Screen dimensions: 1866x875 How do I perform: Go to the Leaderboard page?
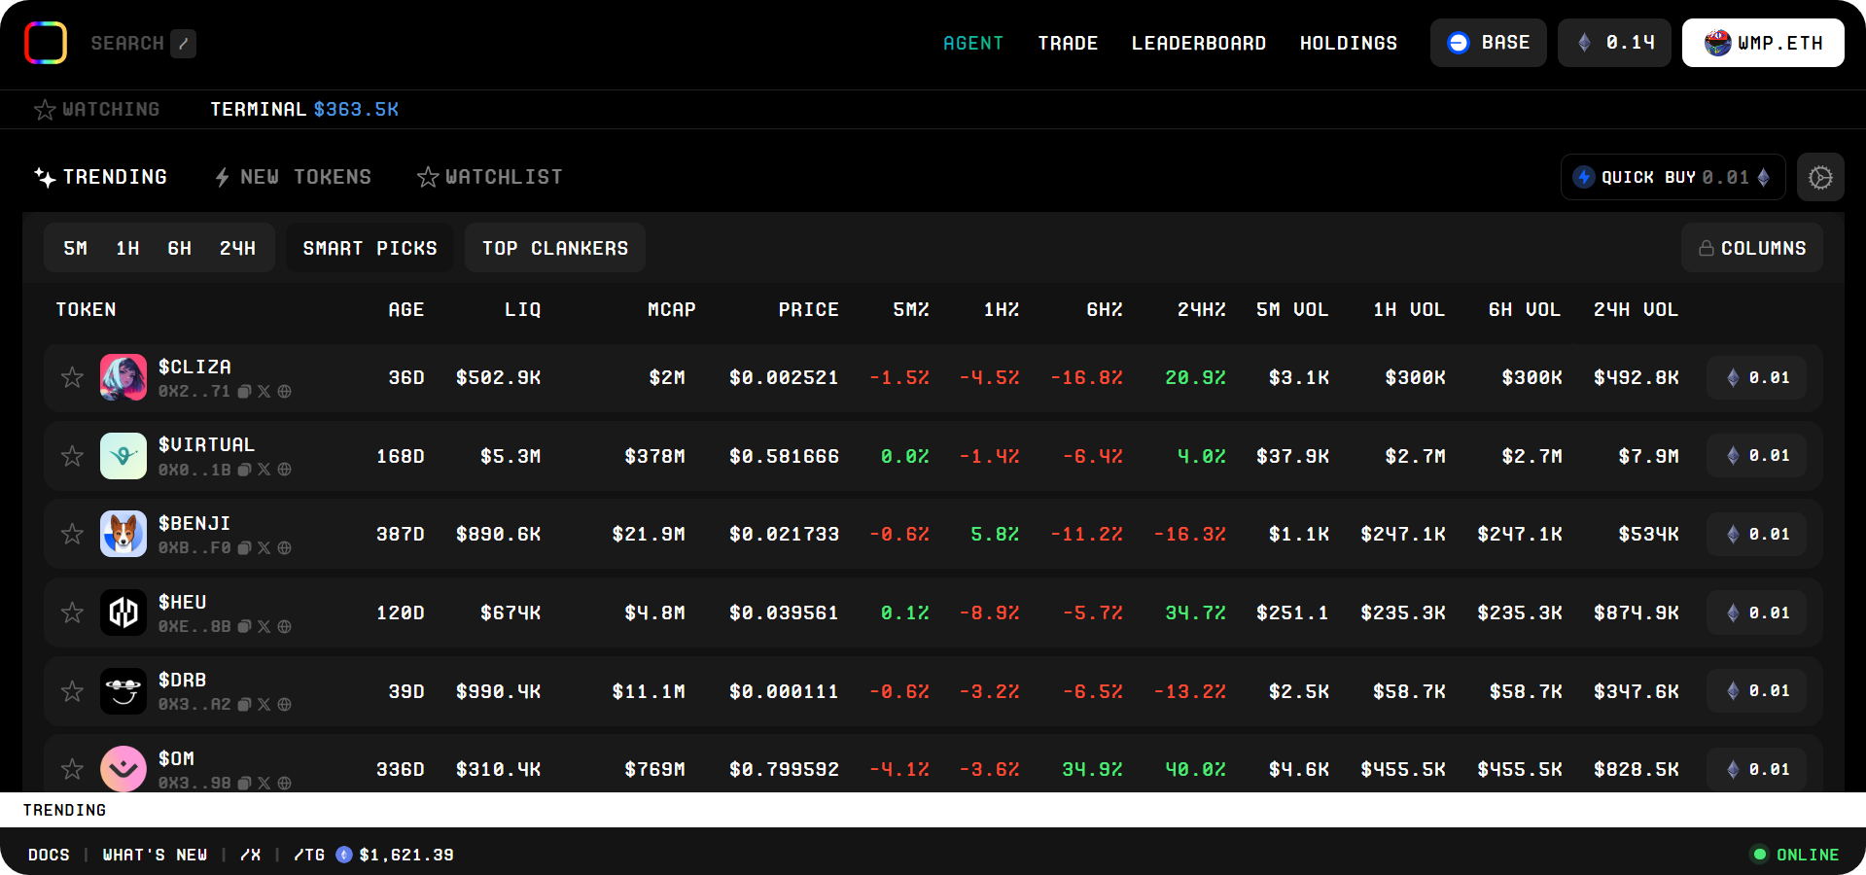pyautogui.click(x=1198, y=43)
